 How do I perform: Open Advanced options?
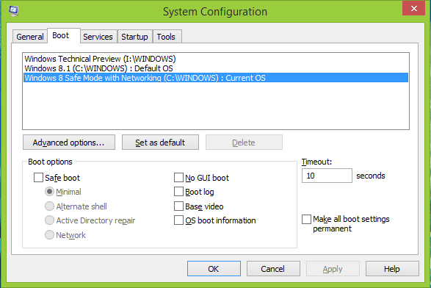[x=69, y=143]
